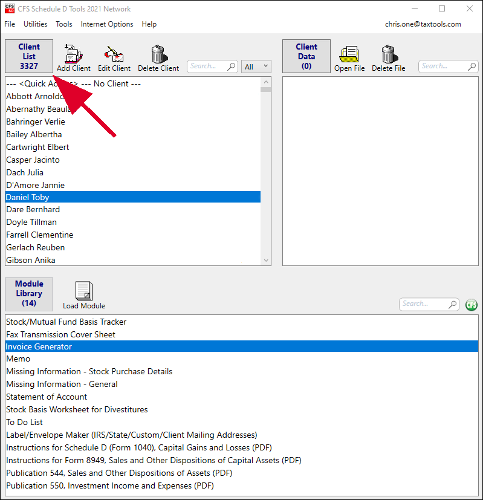Screen dimensions: 483x500
Task: Click the client list scroll up arrow
Action: tap(266, 82)
